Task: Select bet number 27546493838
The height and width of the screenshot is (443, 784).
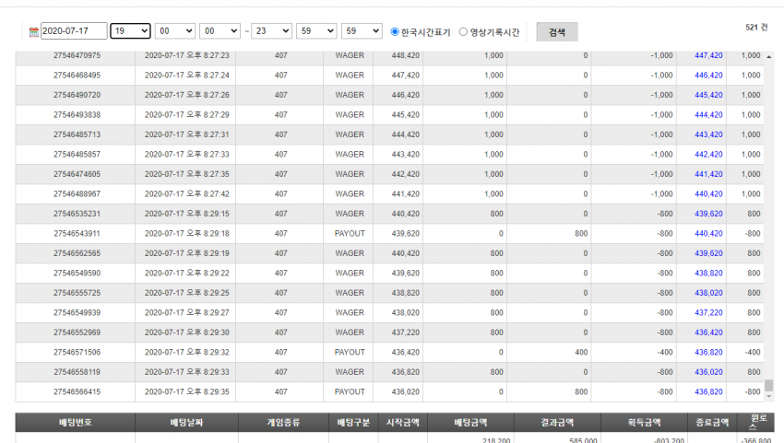Action: [x=77, y=115]
